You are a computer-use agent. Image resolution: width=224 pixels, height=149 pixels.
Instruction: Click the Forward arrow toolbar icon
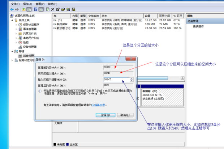point(17,9)
